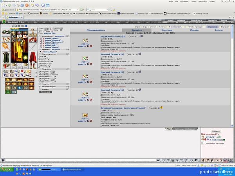235x176 pixels.
Task: Click the Радужный Всплеск scroll item icon
Action: (x=85, y=40)
